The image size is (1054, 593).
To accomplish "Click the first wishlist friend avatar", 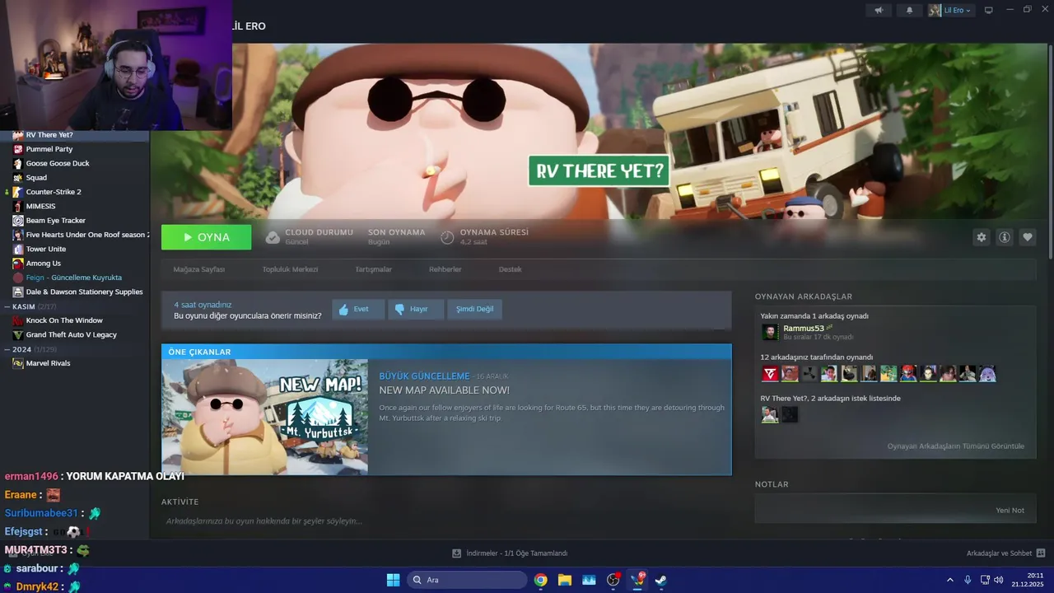I will 770,414.
